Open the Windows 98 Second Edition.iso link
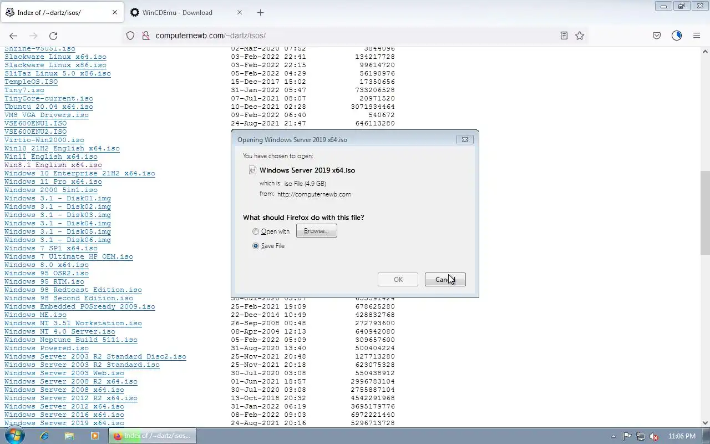Screen dimensions: 710x444 click(69, 298)
